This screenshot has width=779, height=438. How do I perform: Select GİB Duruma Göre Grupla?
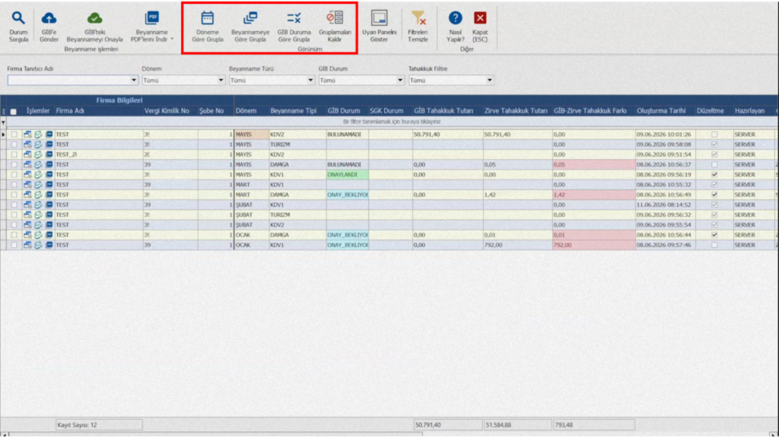294,27
